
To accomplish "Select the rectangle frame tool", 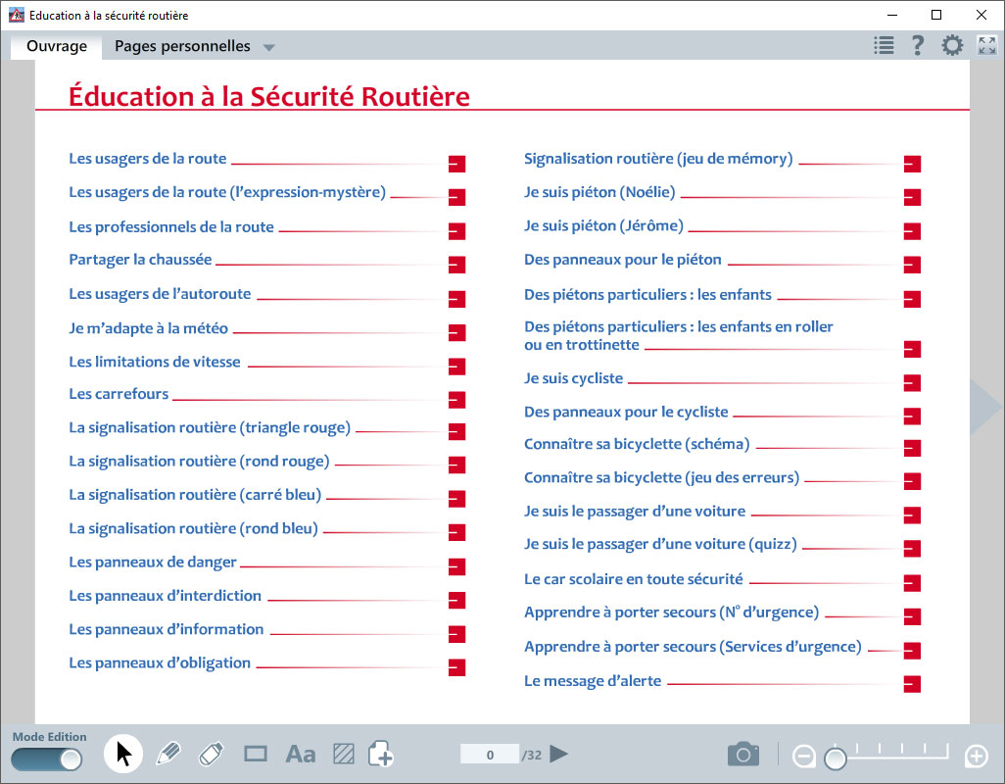I will tap(256, 754).
